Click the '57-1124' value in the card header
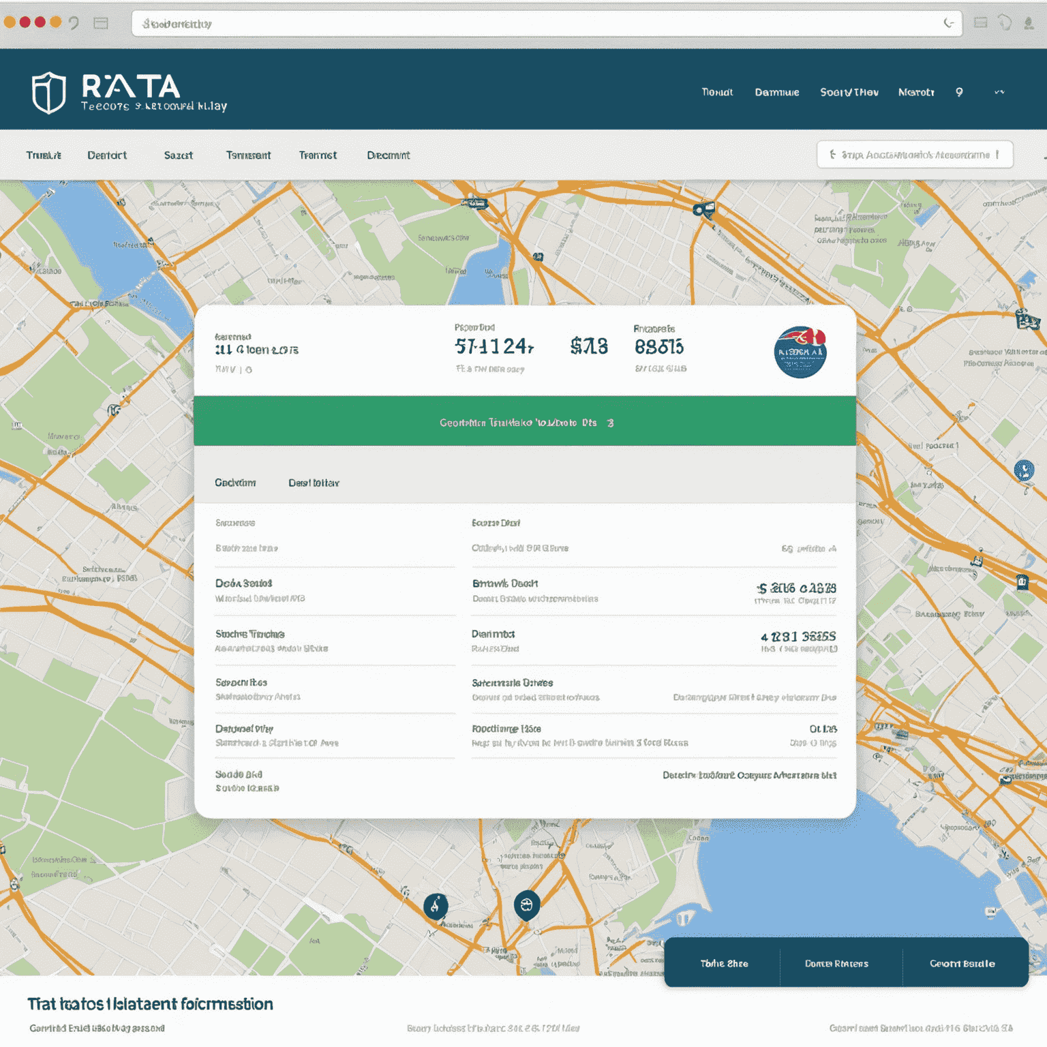Viewport: 1047px width, 1047px height. [x=494, y=347]
